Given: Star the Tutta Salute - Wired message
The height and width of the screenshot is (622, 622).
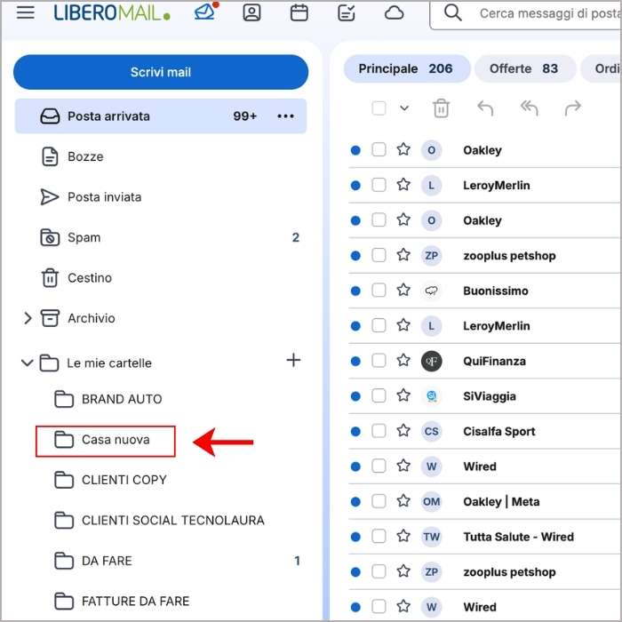Looking at the screenshot, I should (x=403, y=536).
